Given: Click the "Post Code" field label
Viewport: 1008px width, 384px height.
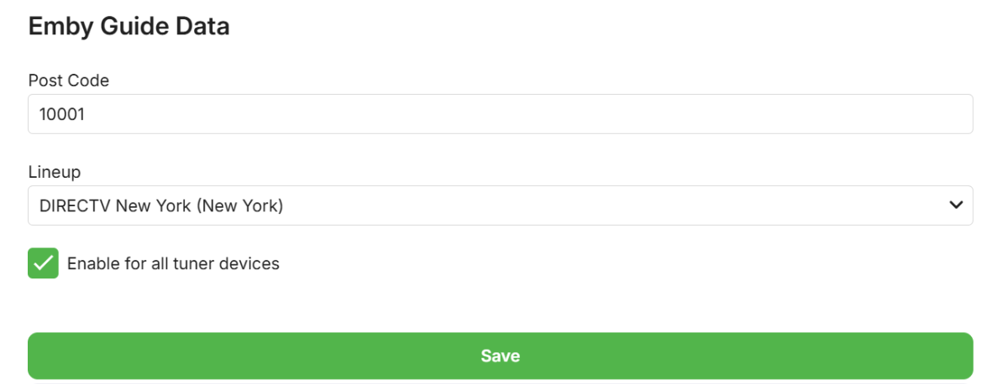Looking at the screenshot, I should [69, 80].
